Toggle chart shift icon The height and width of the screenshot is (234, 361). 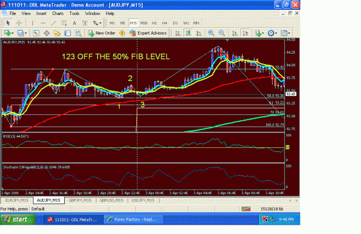pyautogui.click(x=245, y=33)
